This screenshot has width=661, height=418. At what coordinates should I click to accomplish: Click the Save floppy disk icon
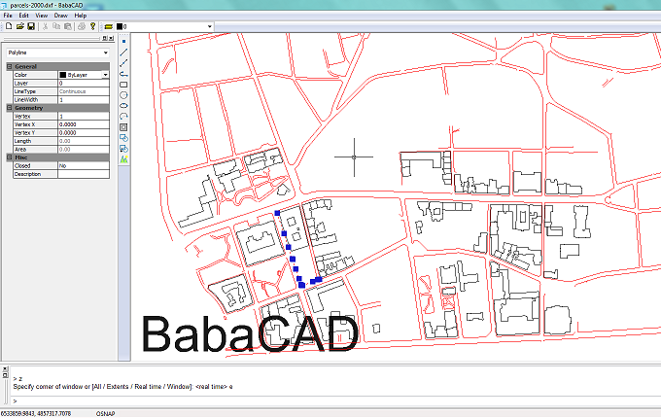click(x=31, y=26)
